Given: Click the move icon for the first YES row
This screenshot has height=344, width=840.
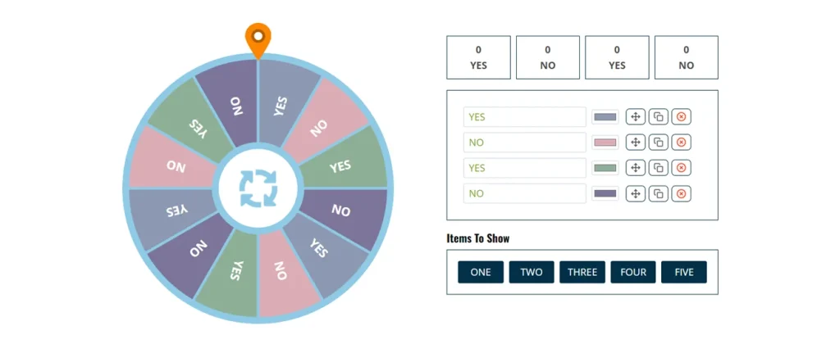Looking at the screenshot, I should (636, 116).
